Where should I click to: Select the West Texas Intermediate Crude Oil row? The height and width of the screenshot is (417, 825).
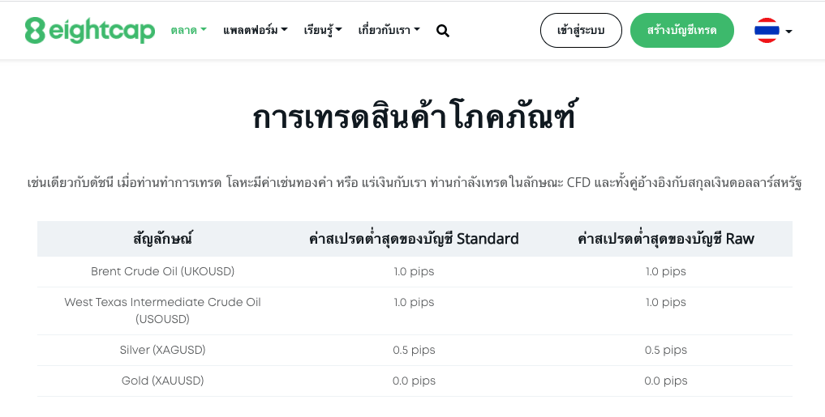tap(415, 311)
